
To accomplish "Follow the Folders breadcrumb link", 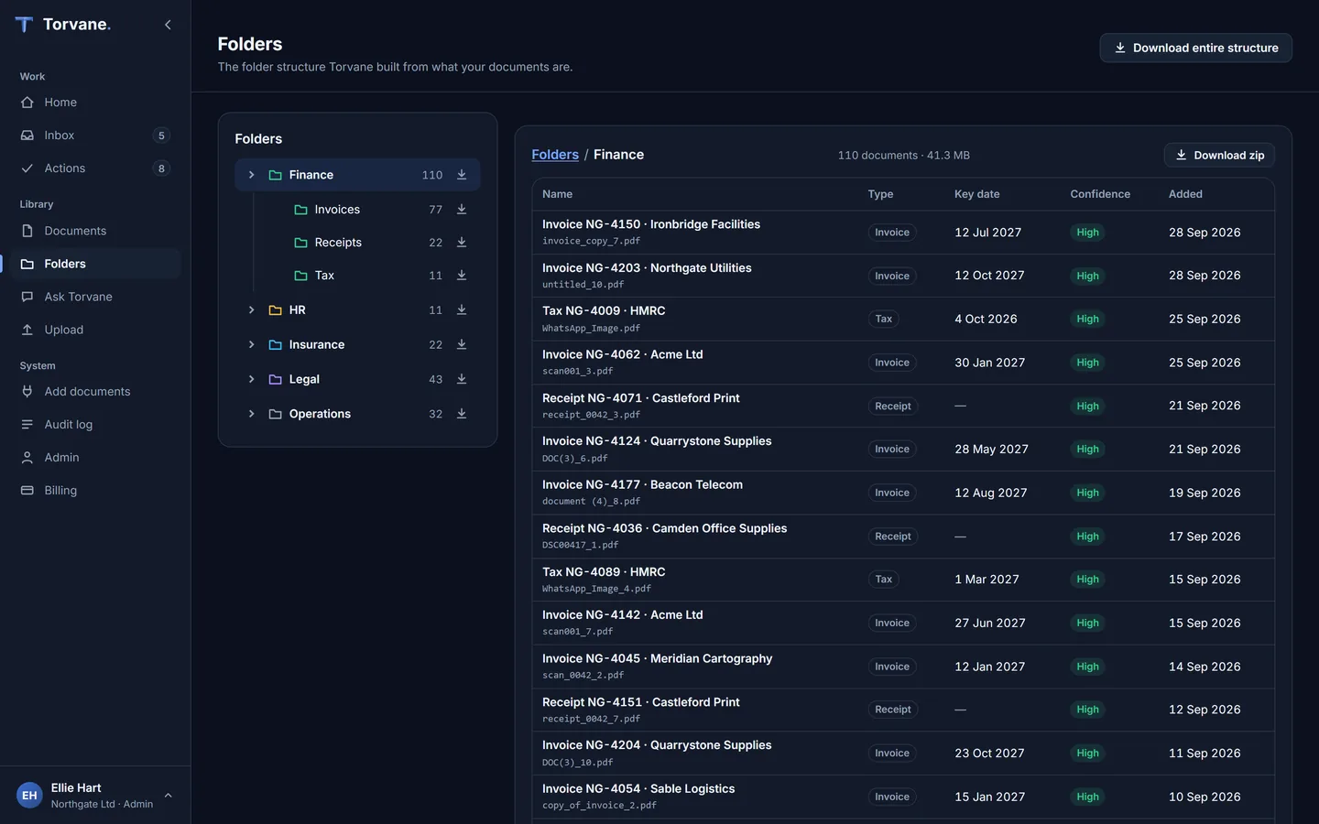I will [555, 155].
